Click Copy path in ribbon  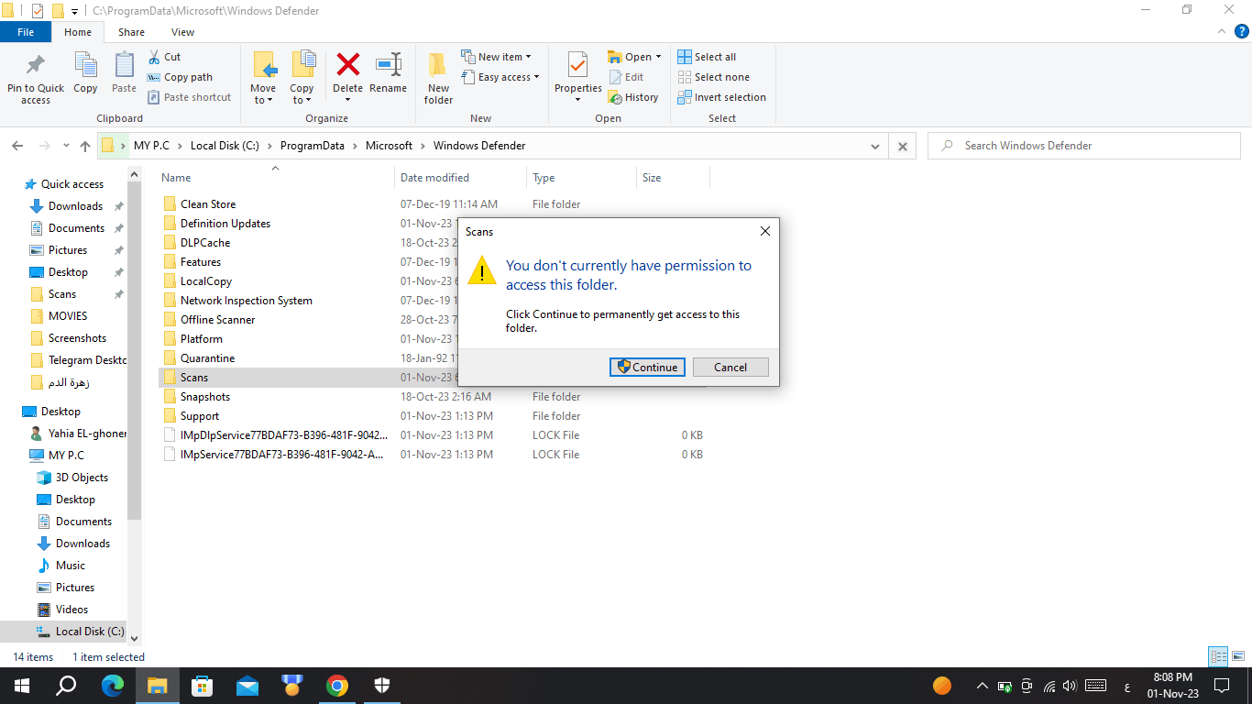180,77
